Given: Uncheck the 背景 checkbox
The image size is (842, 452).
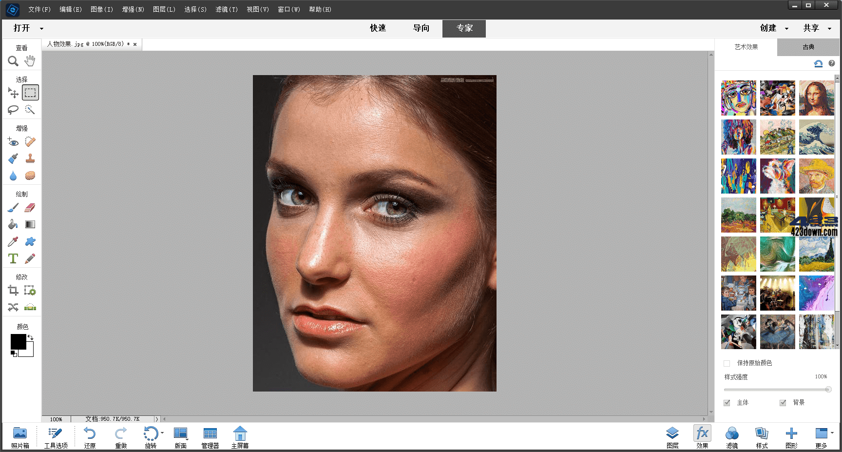Looking at the screenshot, I should [x=783, y=402].
